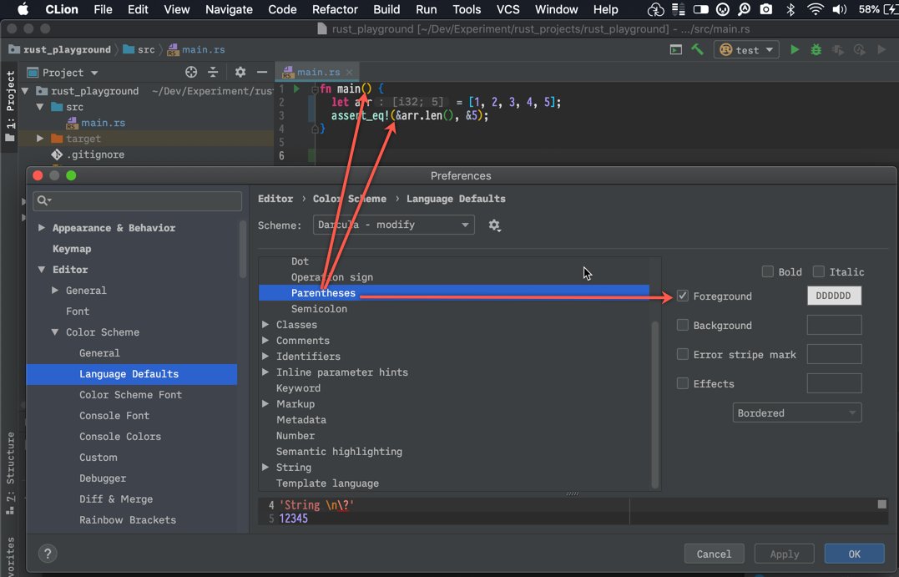The image size is (899, 577).
Task: Open Spotlight search in macOS menu bar
Action: (745, 9)
